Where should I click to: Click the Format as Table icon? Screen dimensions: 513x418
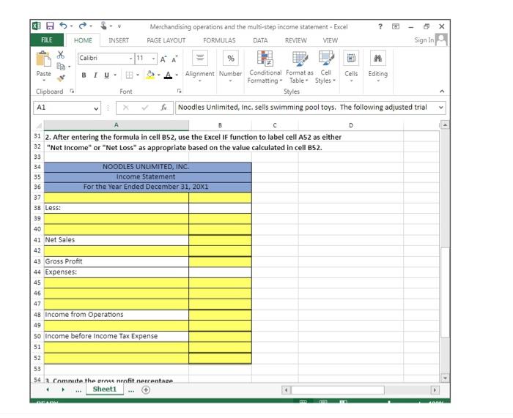(x=300, y=58)
